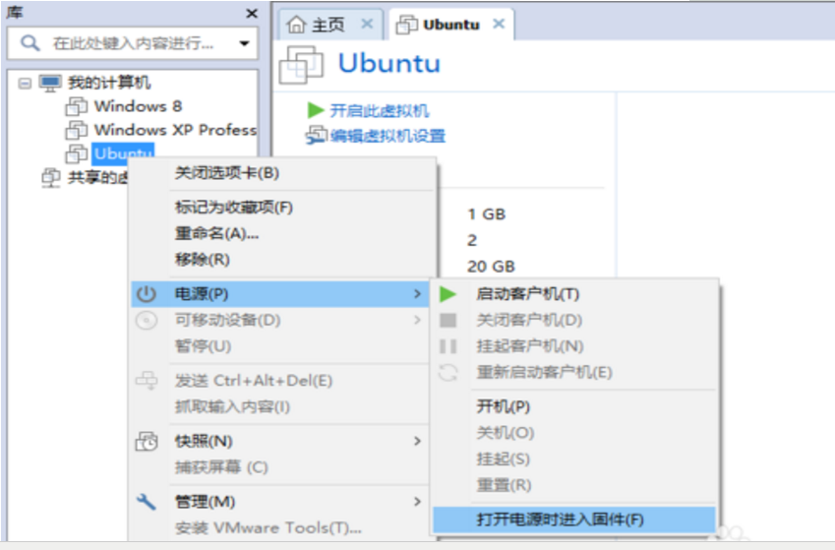Click the stop square icon beside 关闭客户机
The image size is (835, 550).
447,321
